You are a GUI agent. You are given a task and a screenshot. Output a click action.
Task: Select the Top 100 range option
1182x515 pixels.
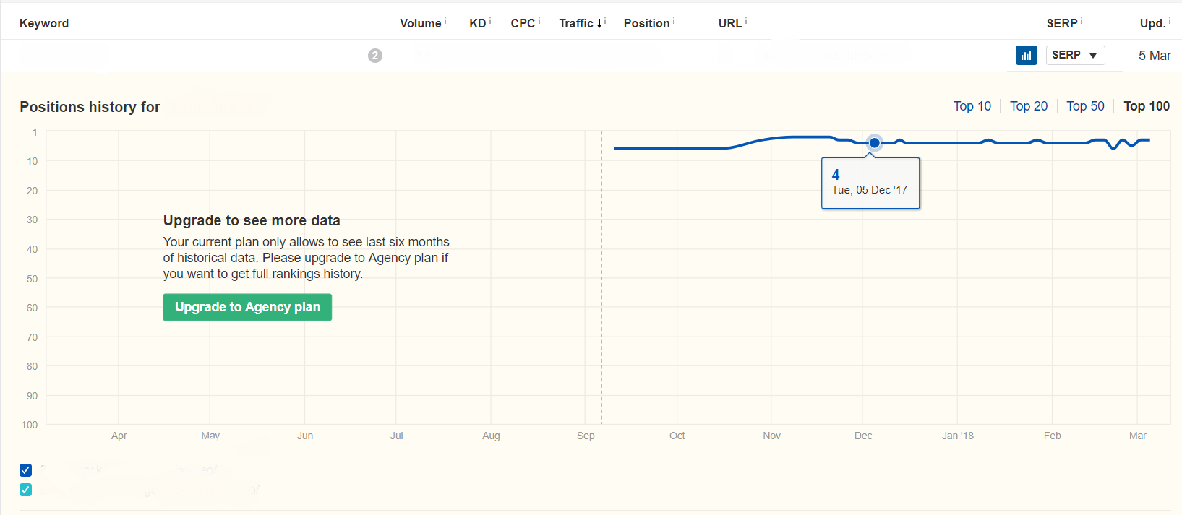1146,106
